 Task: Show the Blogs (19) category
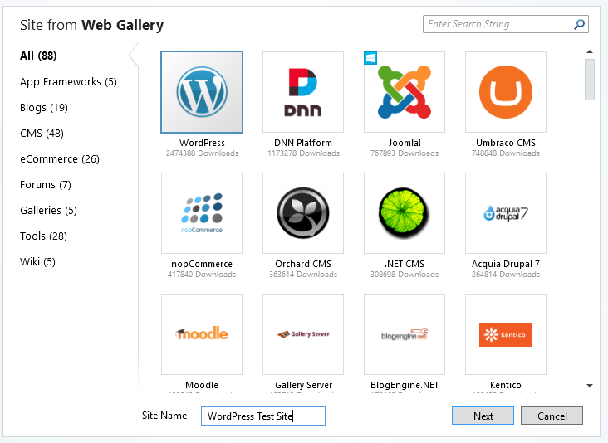click(x=44, y=108)
